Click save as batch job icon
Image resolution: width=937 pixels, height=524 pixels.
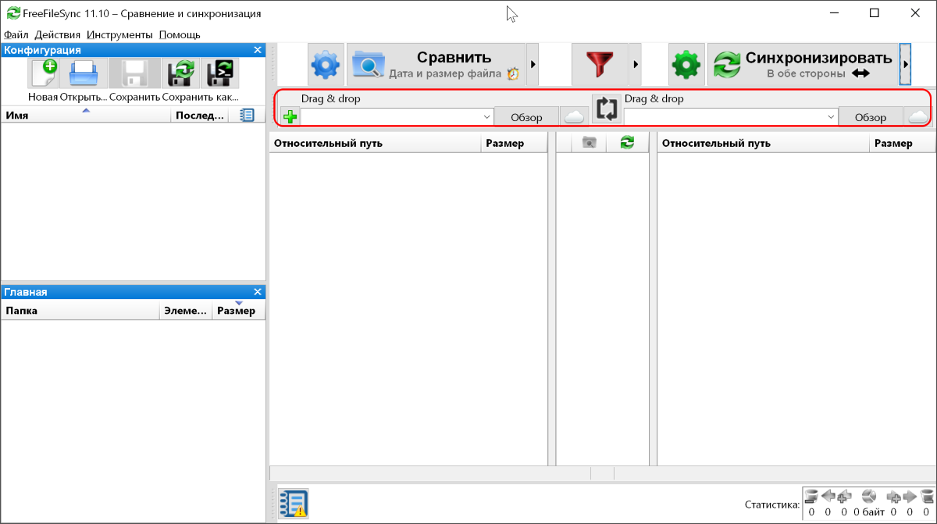pyautogui.click(x=222, y=73)
